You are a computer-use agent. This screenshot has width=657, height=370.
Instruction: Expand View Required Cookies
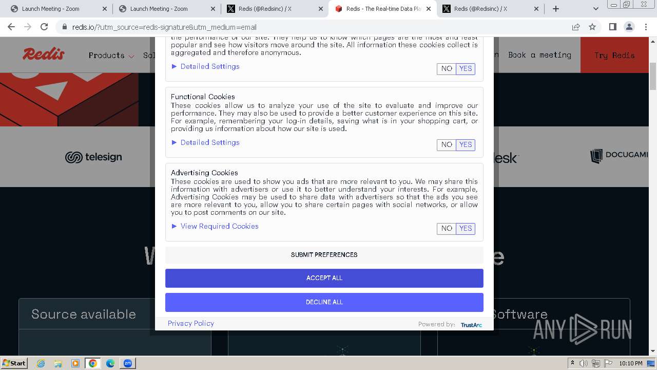point(215,226)
